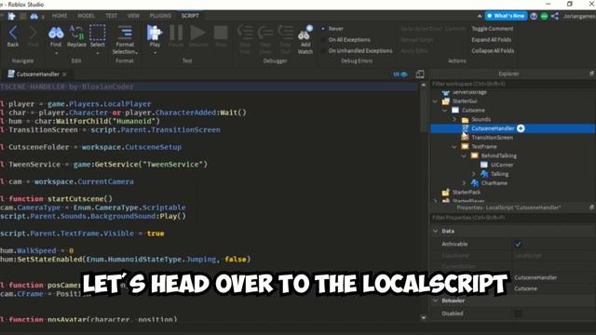Click the Stop button in Test
Screen dimensions: 596x335
221,33
